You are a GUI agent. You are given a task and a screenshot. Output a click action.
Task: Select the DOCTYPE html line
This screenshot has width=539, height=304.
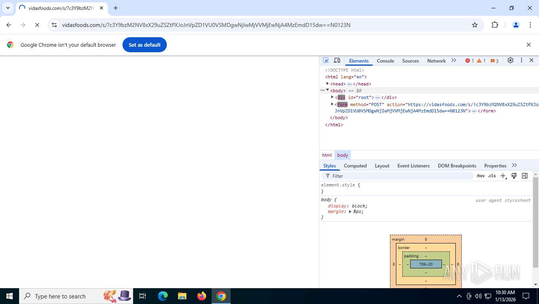(x=344, y=70)
